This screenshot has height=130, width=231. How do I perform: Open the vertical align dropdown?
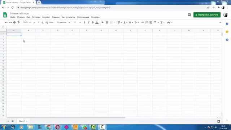tap(125, 22)
